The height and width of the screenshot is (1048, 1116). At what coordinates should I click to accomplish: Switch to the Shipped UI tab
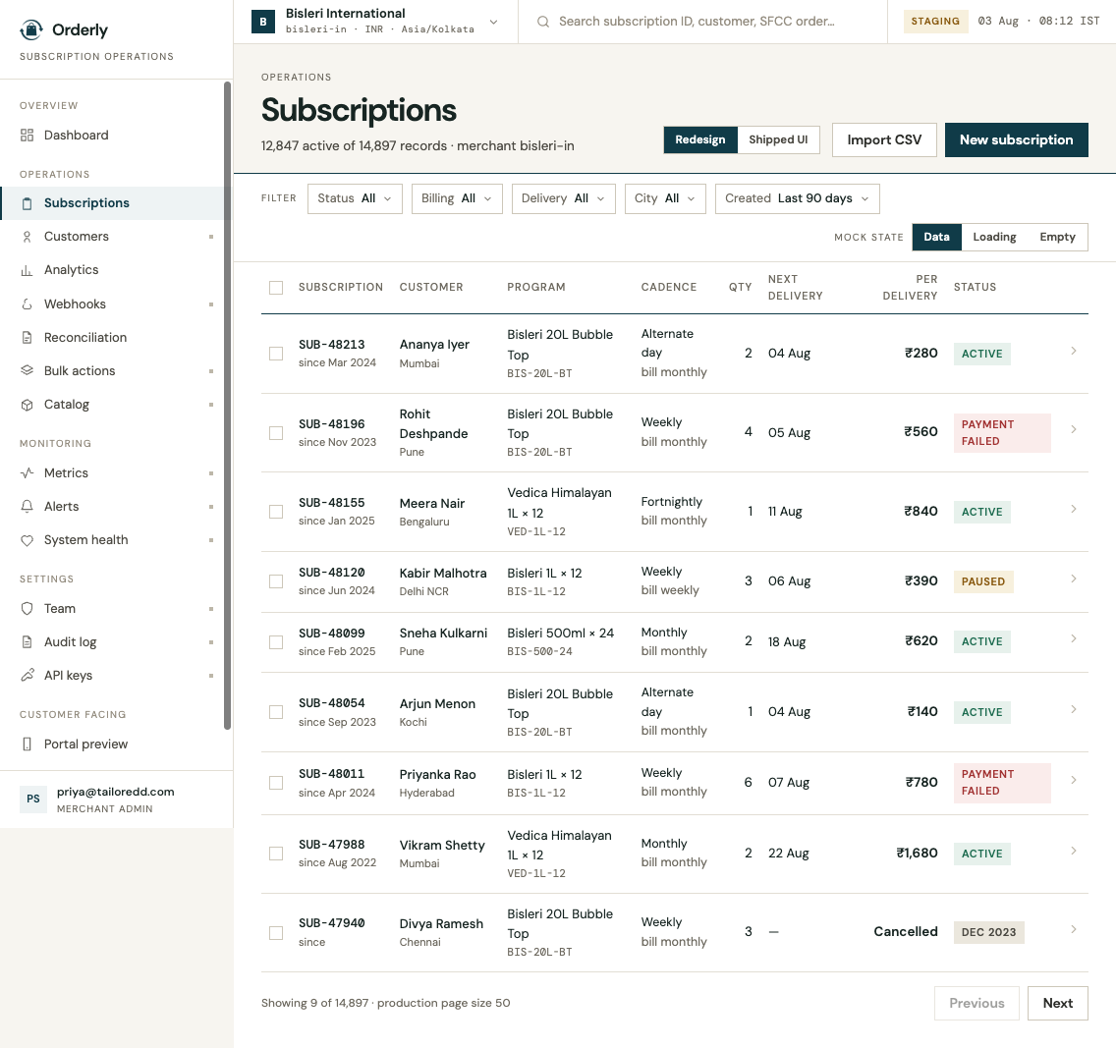point(778,140)
